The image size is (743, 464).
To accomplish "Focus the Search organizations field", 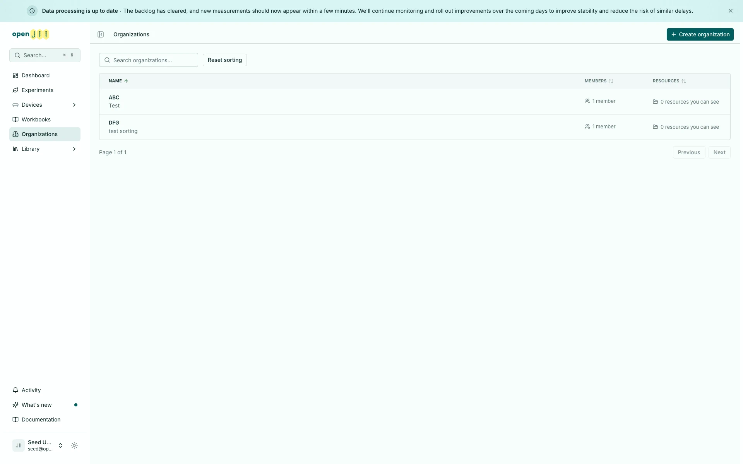I will pyautogui.click(x=149, y=60).
